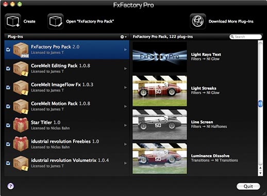This screenshot has width=267, height=196.
Task: Quit the application with Quit button
Action: click(248, 186)
